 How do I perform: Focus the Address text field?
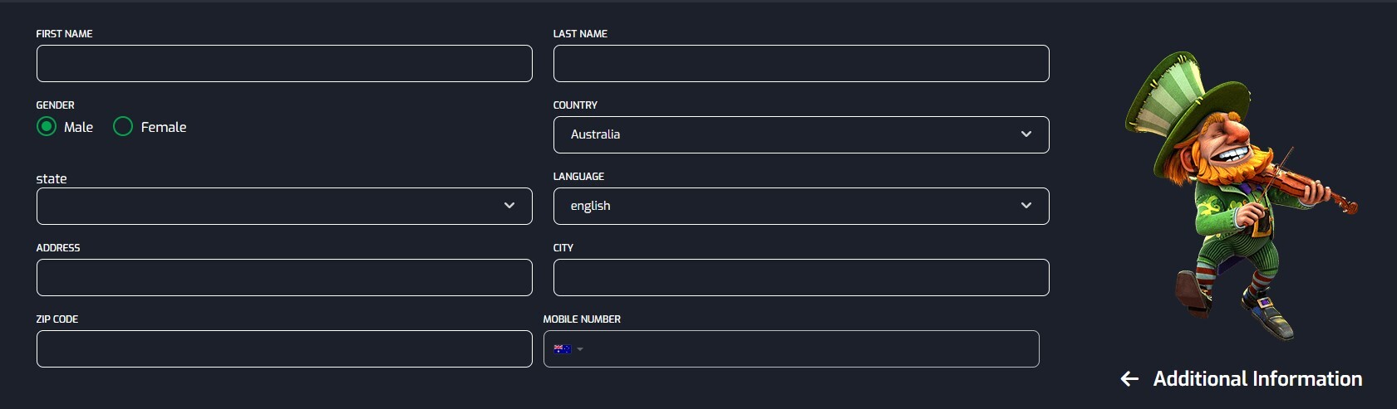pos(284,278)
